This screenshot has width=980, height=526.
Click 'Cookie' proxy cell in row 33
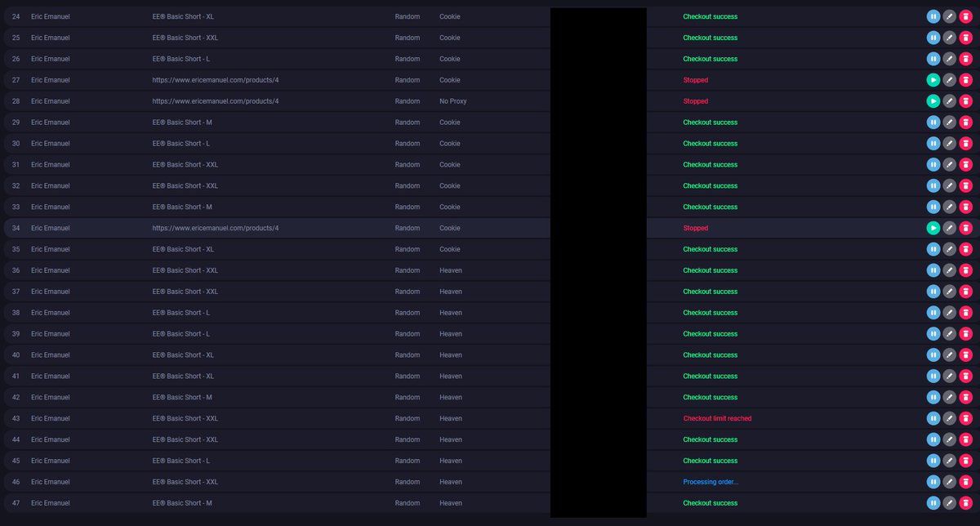click(x=450, y=207)
